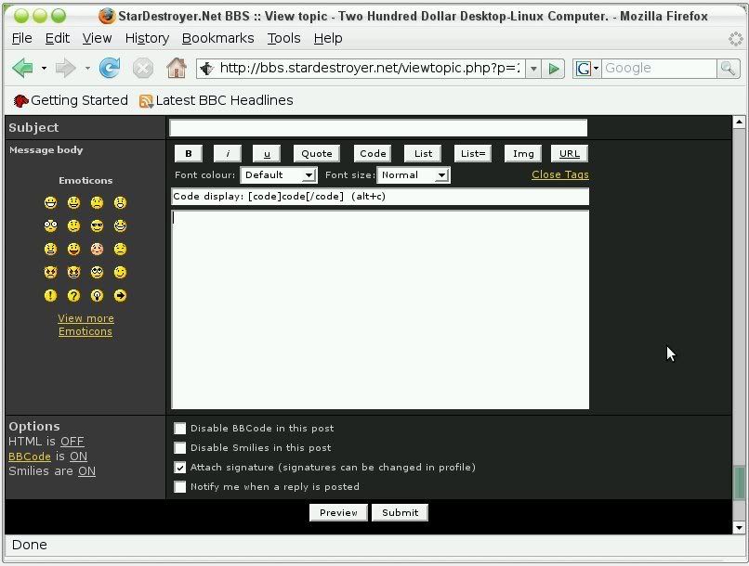749x566 pixels.
Task: Tick Disable Smilies in this post
Action: (x=180, y=448)
